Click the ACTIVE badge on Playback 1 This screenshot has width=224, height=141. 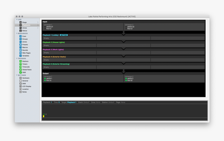tap(64, 35)
